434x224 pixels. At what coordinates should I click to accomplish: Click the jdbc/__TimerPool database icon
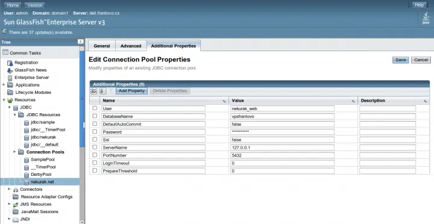27,130
